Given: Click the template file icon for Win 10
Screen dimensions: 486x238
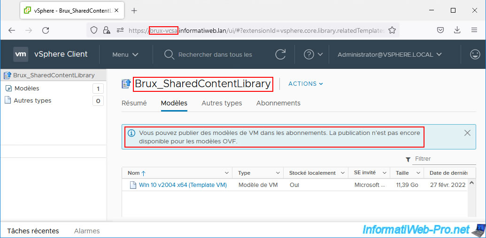Looking at the screenshot, I should click(133, 185).
